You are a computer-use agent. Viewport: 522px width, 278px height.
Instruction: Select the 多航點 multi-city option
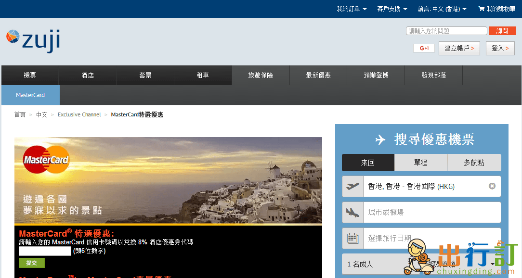pos(474,163)
